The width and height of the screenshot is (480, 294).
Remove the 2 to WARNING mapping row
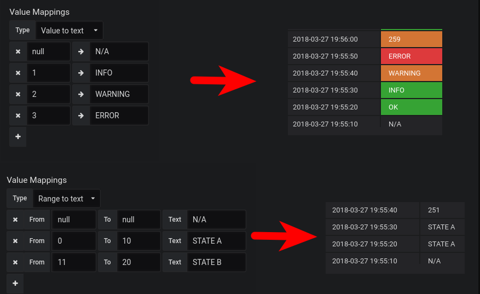18,94
